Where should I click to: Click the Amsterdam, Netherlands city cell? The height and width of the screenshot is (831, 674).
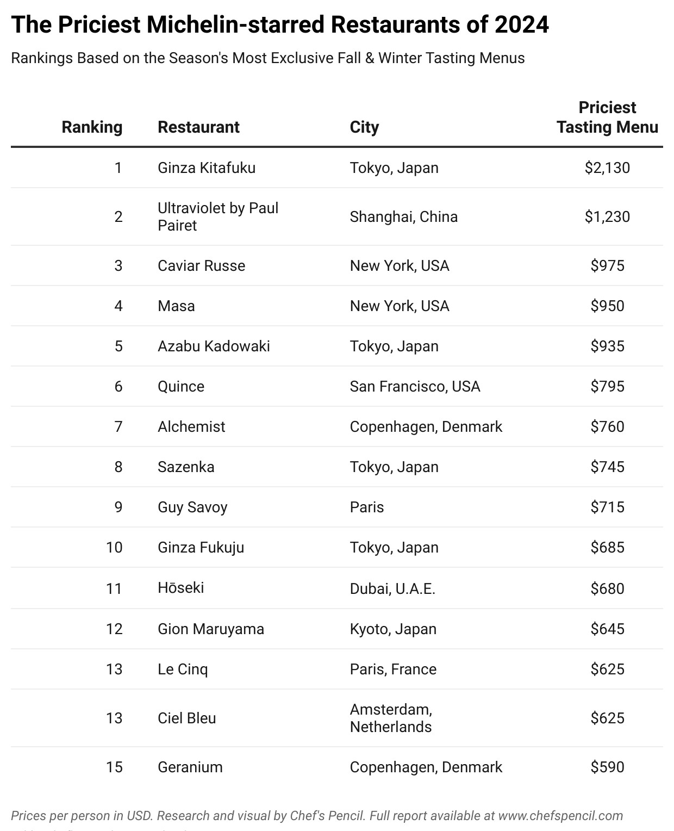coord(391,718)
